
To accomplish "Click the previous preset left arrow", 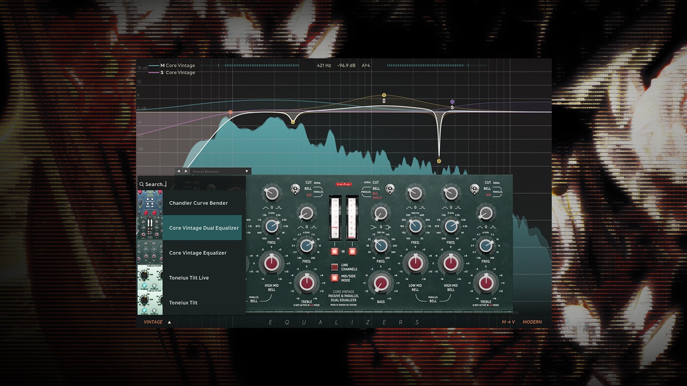I will coord(178,171).
